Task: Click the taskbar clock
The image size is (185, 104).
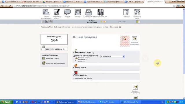Action: (x=181, y=102)
